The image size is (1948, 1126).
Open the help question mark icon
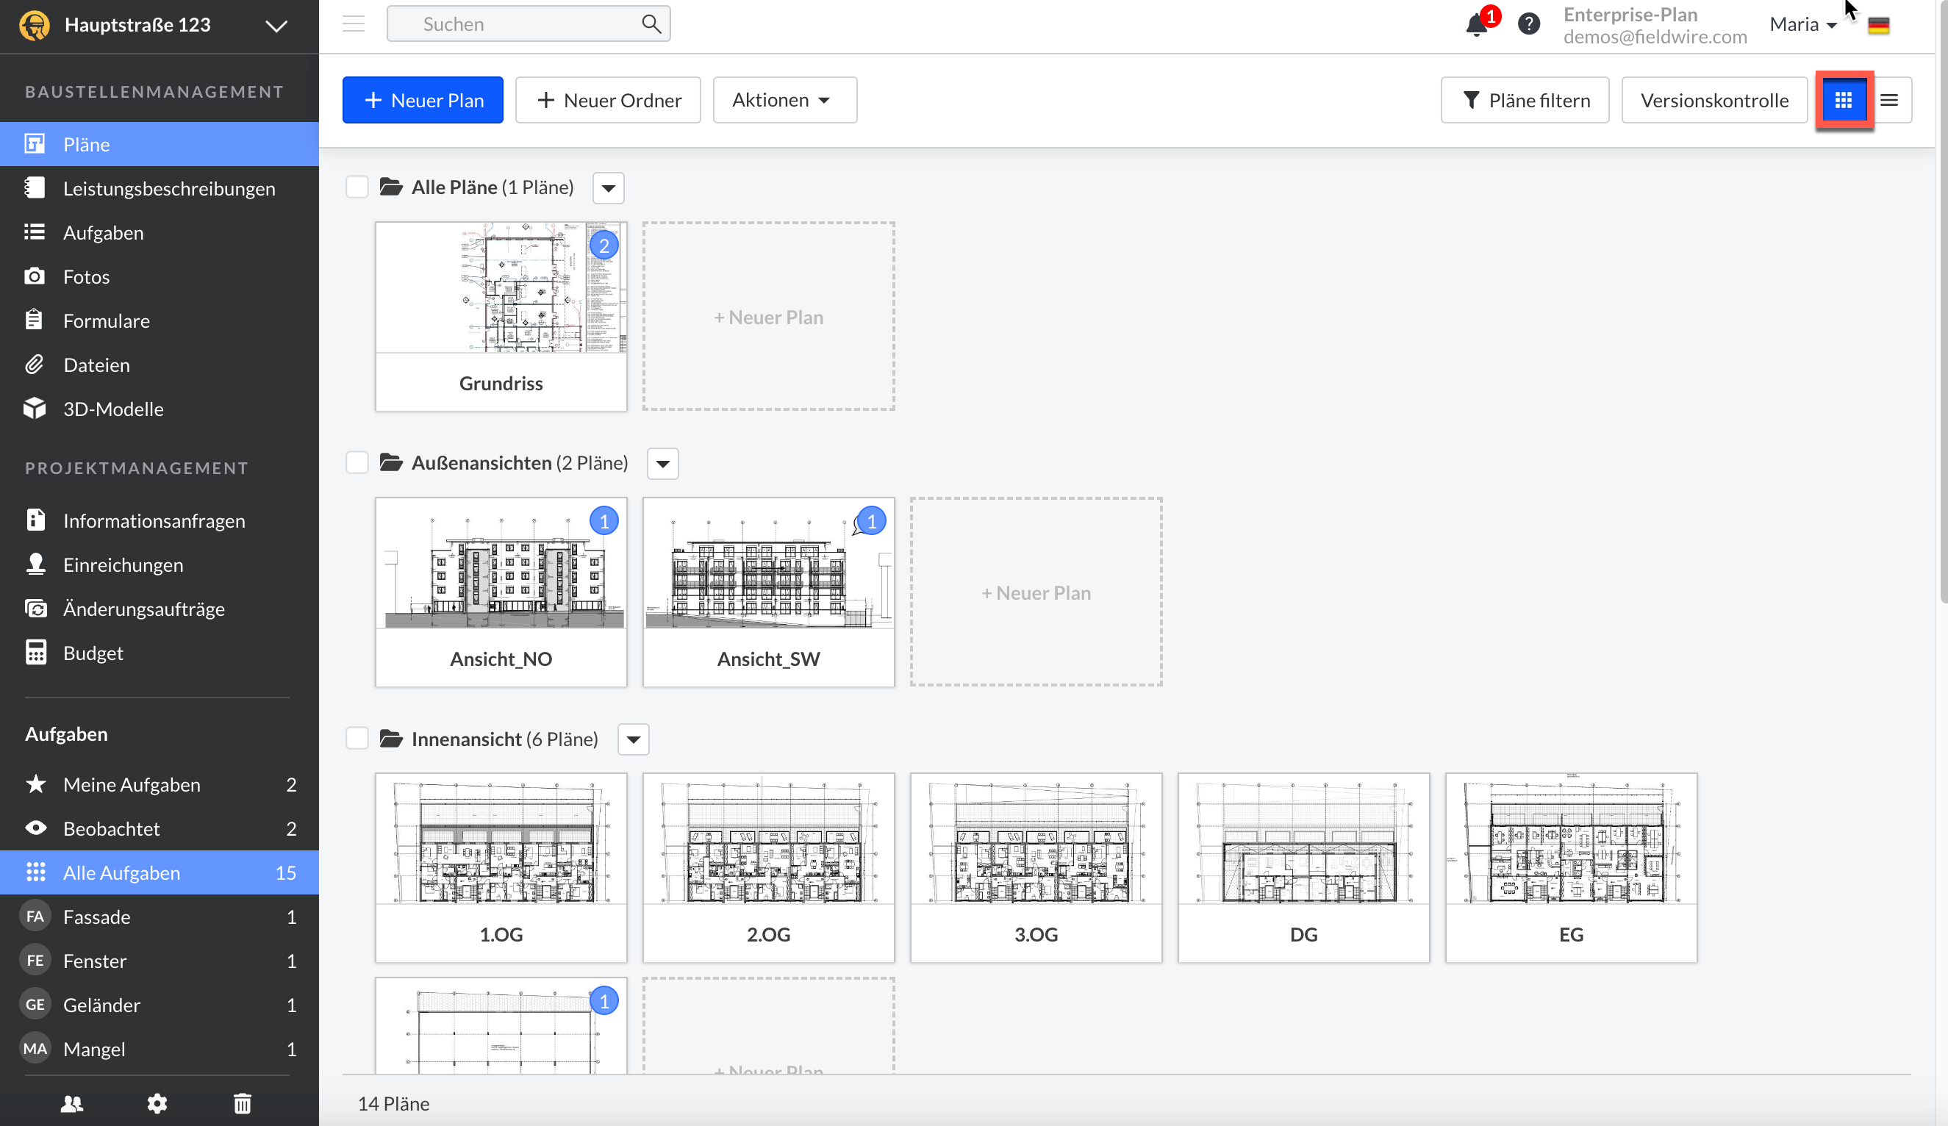(x=1528, y=24)
